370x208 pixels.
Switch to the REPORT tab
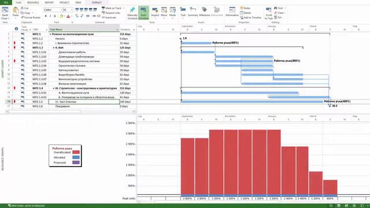49,2
